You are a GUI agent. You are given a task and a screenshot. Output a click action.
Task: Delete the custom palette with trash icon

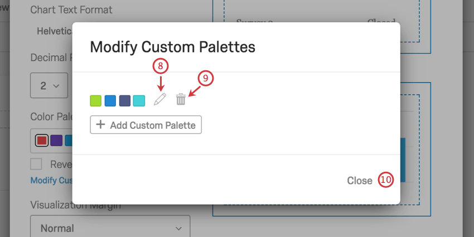point(181,100)
